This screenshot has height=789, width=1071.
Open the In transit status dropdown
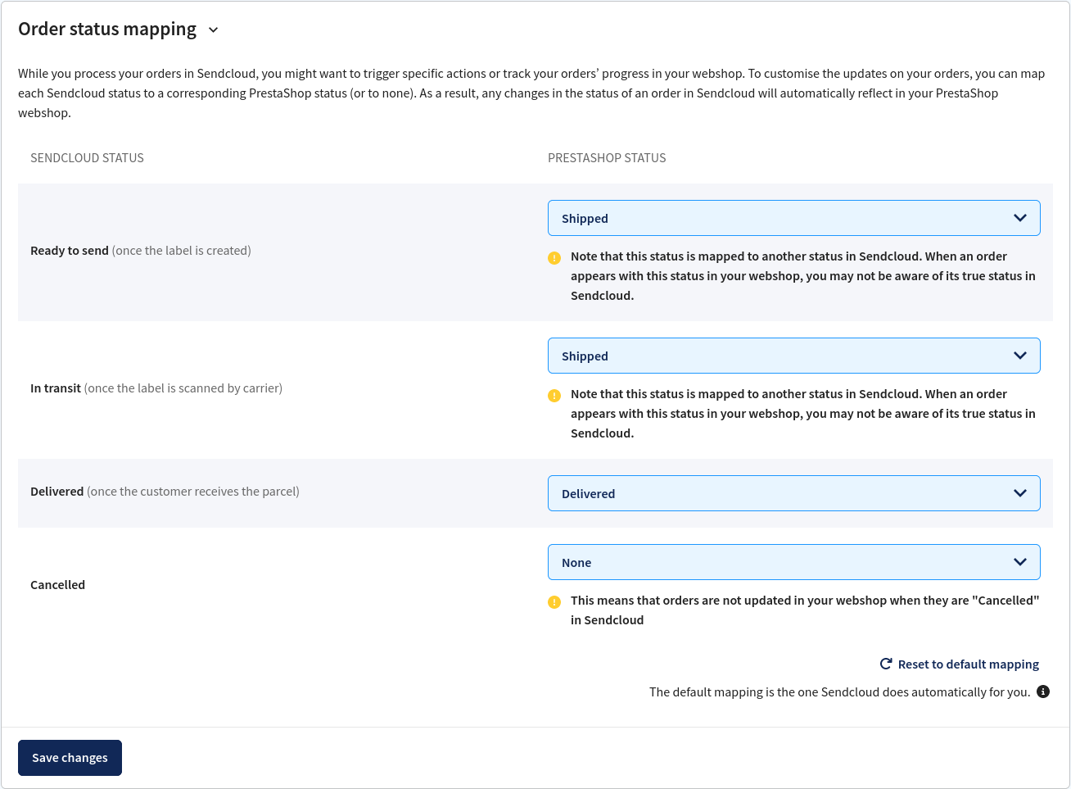point(793,356)
